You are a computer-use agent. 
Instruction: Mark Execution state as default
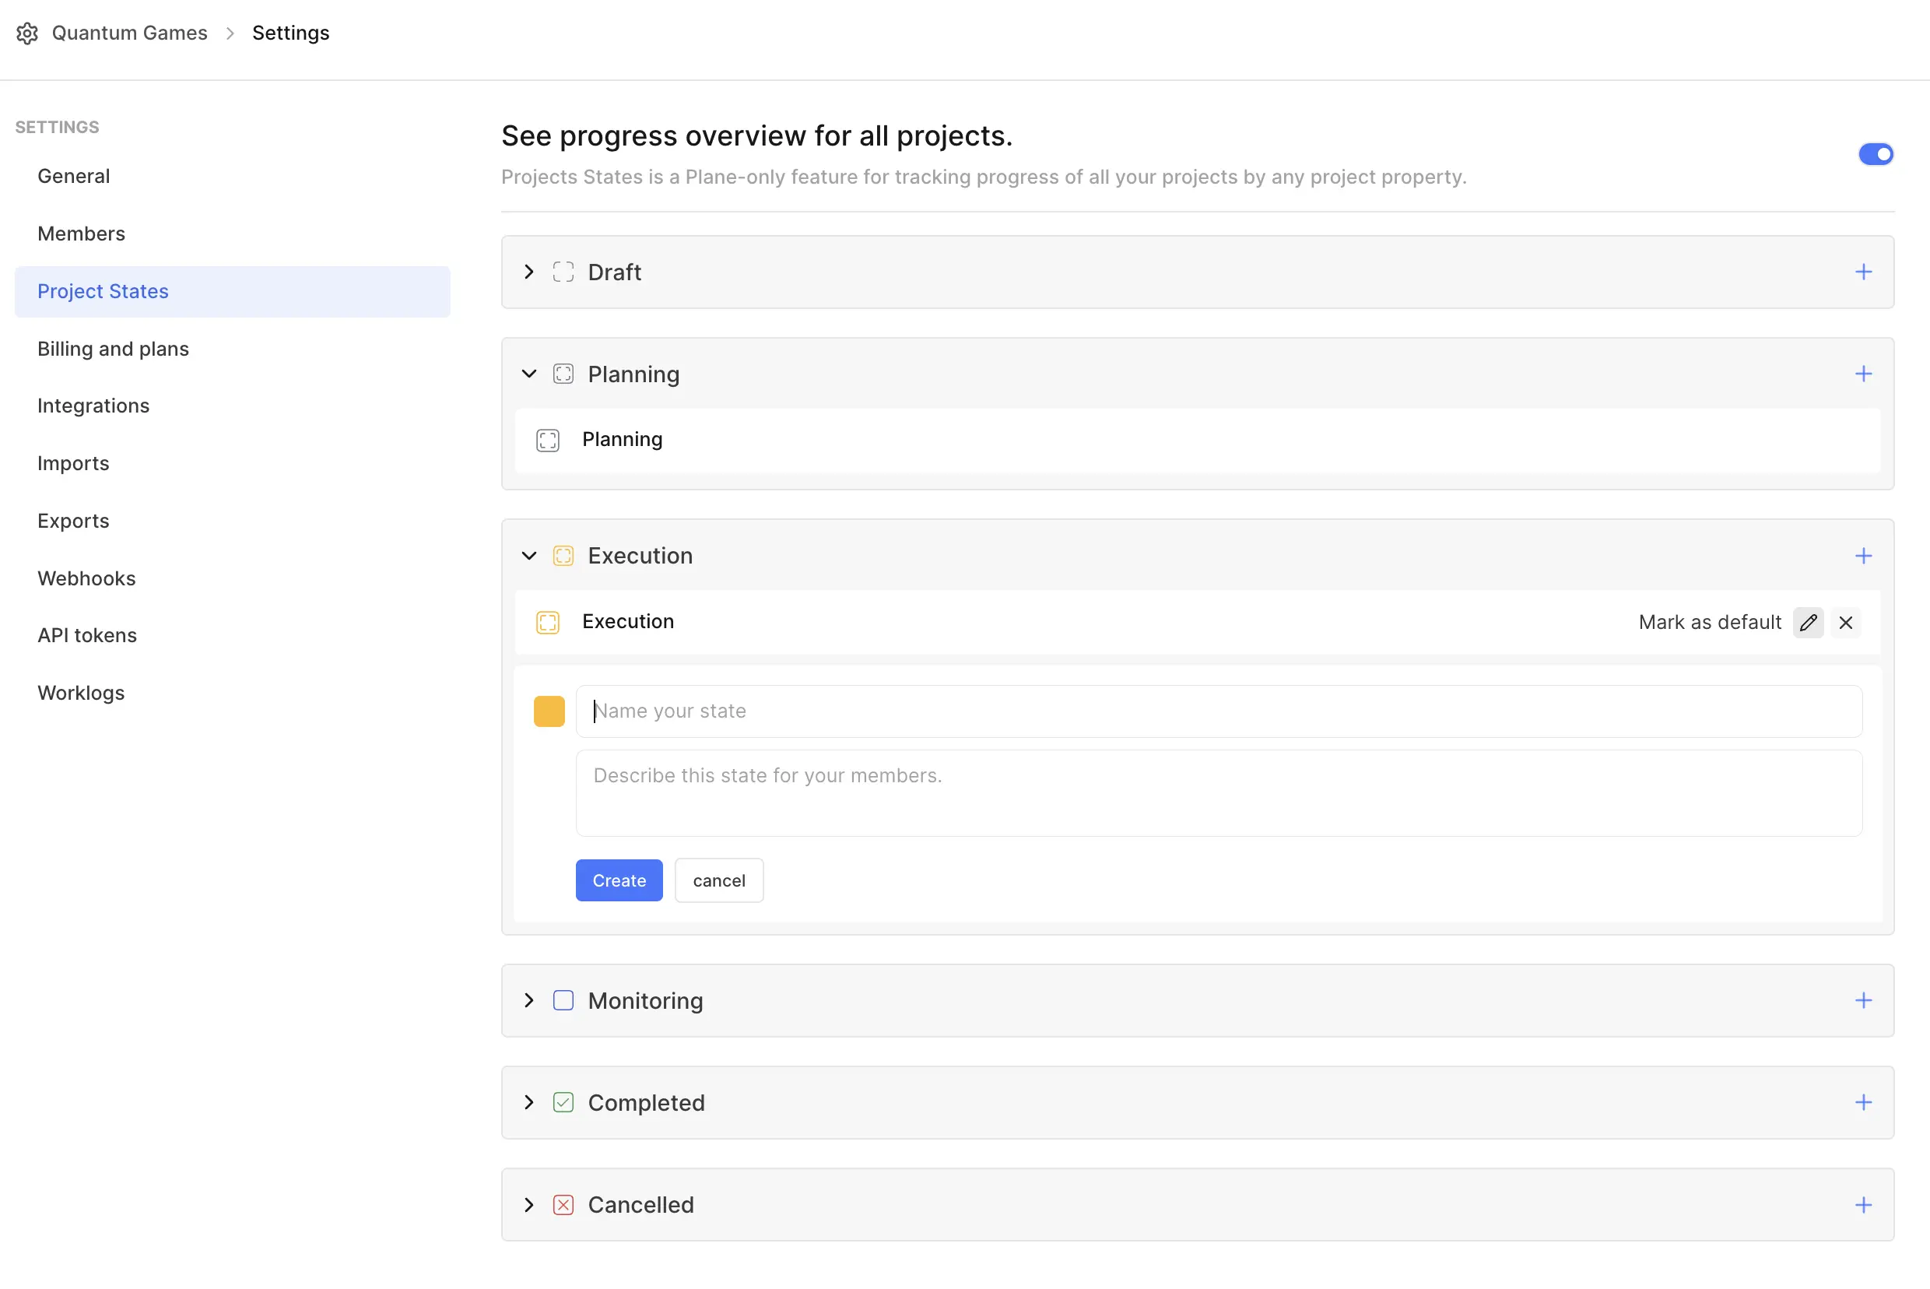(1710, 621)
